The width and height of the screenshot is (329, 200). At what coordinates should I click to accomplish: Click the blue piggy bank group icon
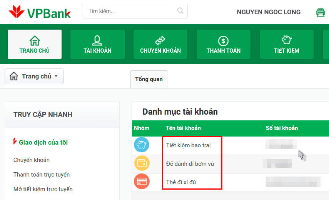coord(142,145)
